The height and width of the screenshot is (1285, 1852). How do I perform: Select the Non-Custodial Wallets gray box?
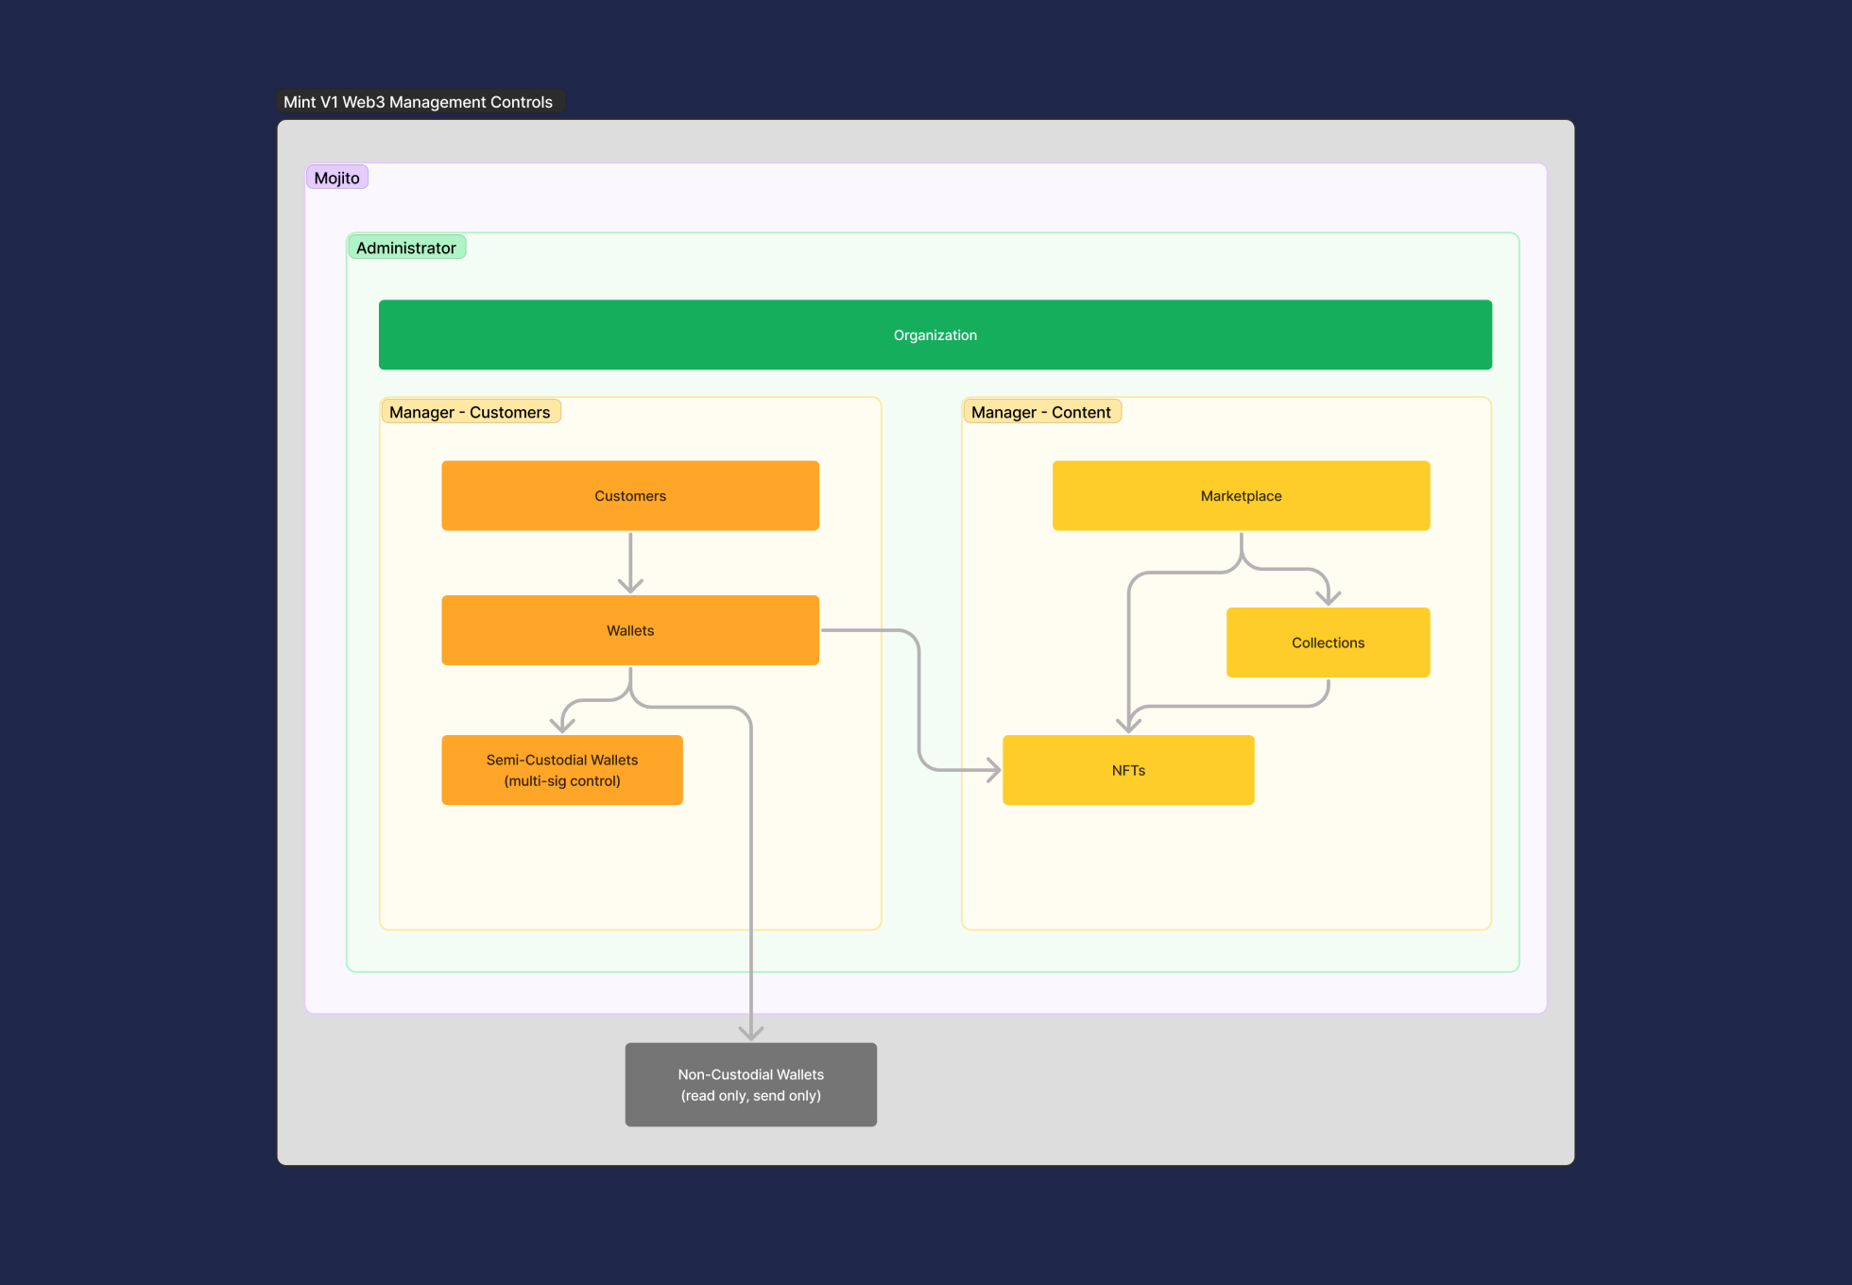point(751,1085)
